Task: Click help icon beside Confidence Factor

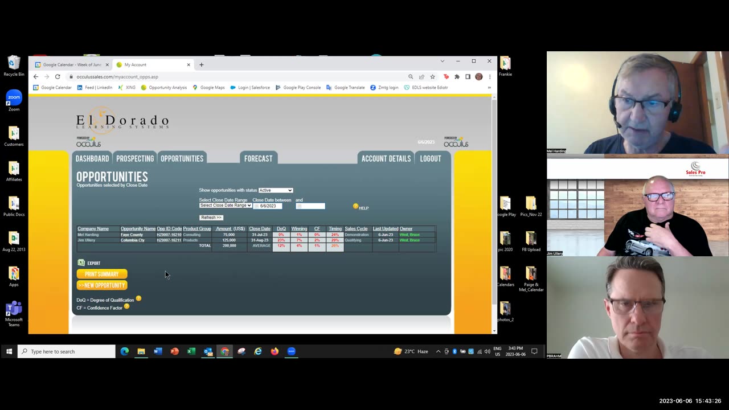Action: point(126,306)
